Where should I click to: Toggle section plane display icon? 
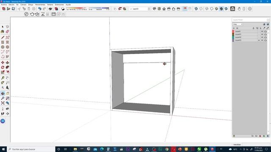185,8
